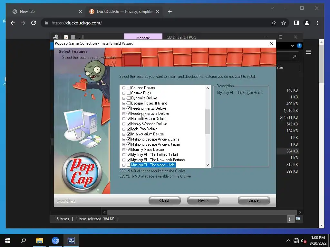The height and width of the screenshot is (247, 330).
Task: Expand File Explorer ribbon chevron
Action: (292, 46)
